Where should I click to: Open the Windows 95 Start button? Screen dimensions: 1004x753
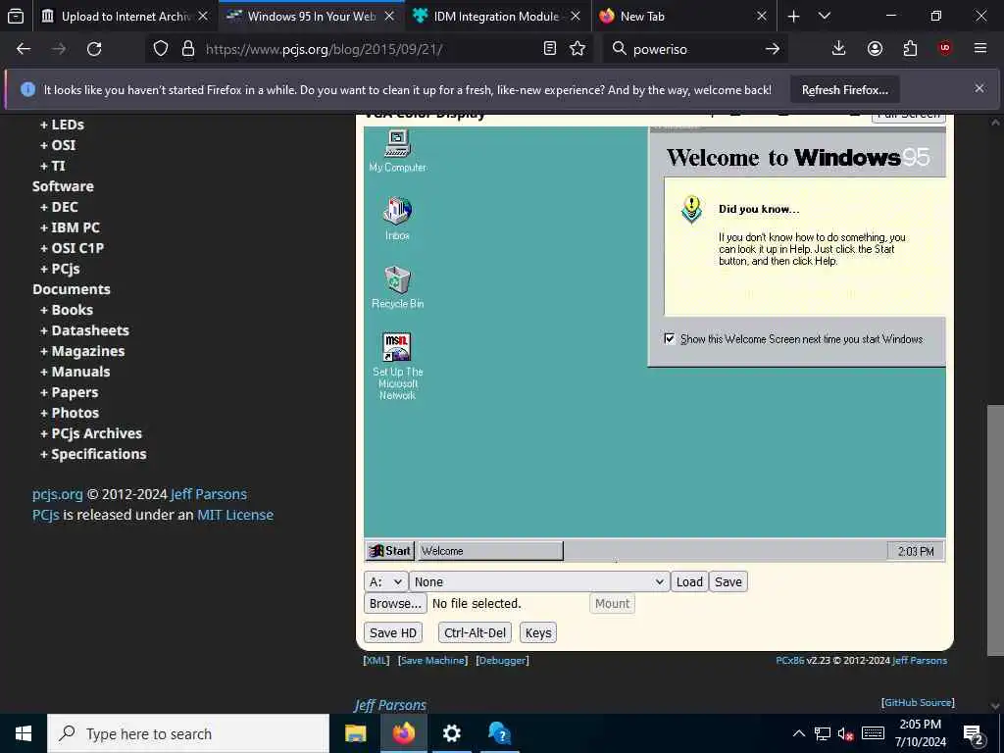point(390,551)
